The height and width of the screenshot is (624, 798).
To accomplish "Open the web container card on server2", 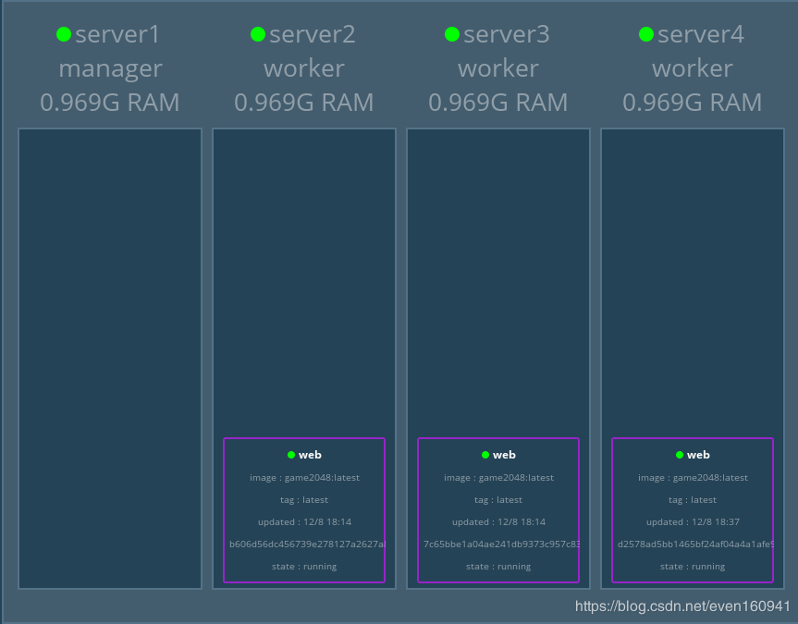I will click(x=304, y=510).
